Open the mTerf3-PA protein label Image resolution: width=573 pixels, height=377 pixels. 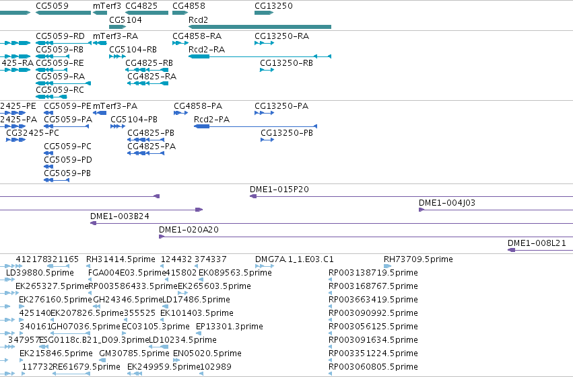point(115,106)
